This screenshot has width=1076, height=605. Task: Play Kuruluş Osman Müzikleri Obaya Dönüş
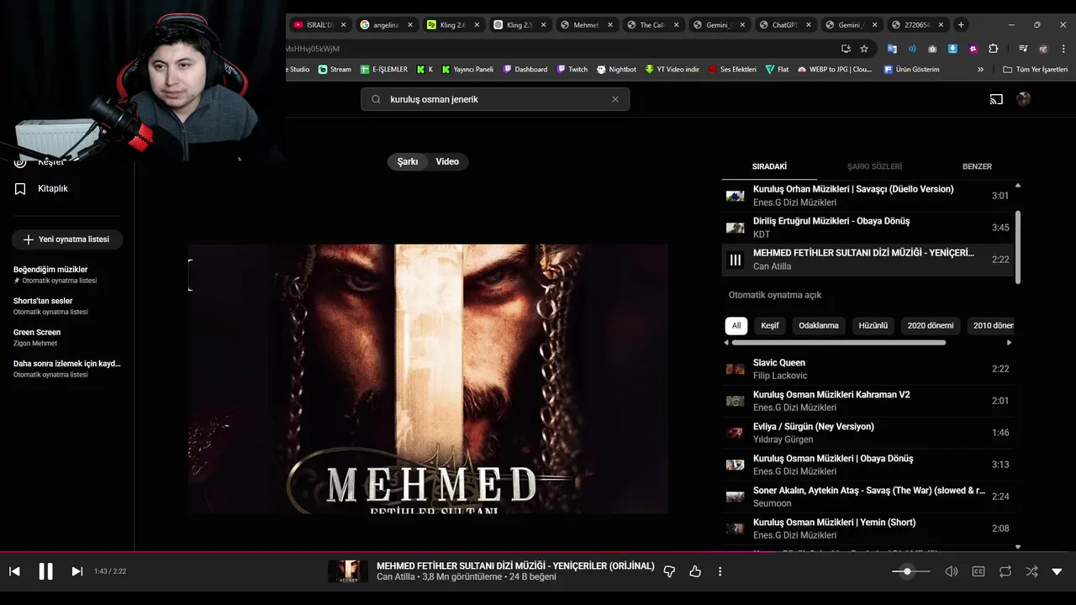(868, 465)
